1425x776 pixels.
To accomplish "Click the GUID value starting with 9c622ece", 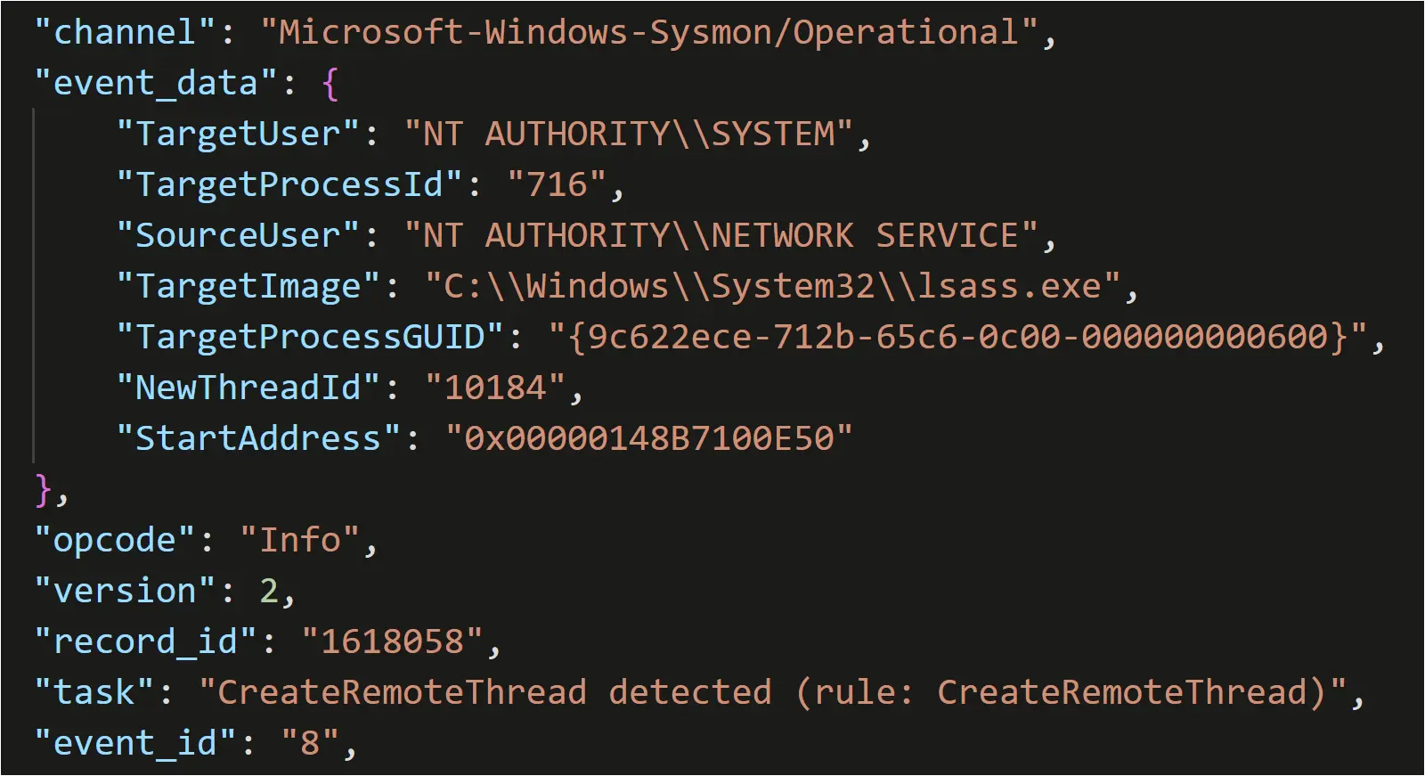I will click(x=957, y=337).
